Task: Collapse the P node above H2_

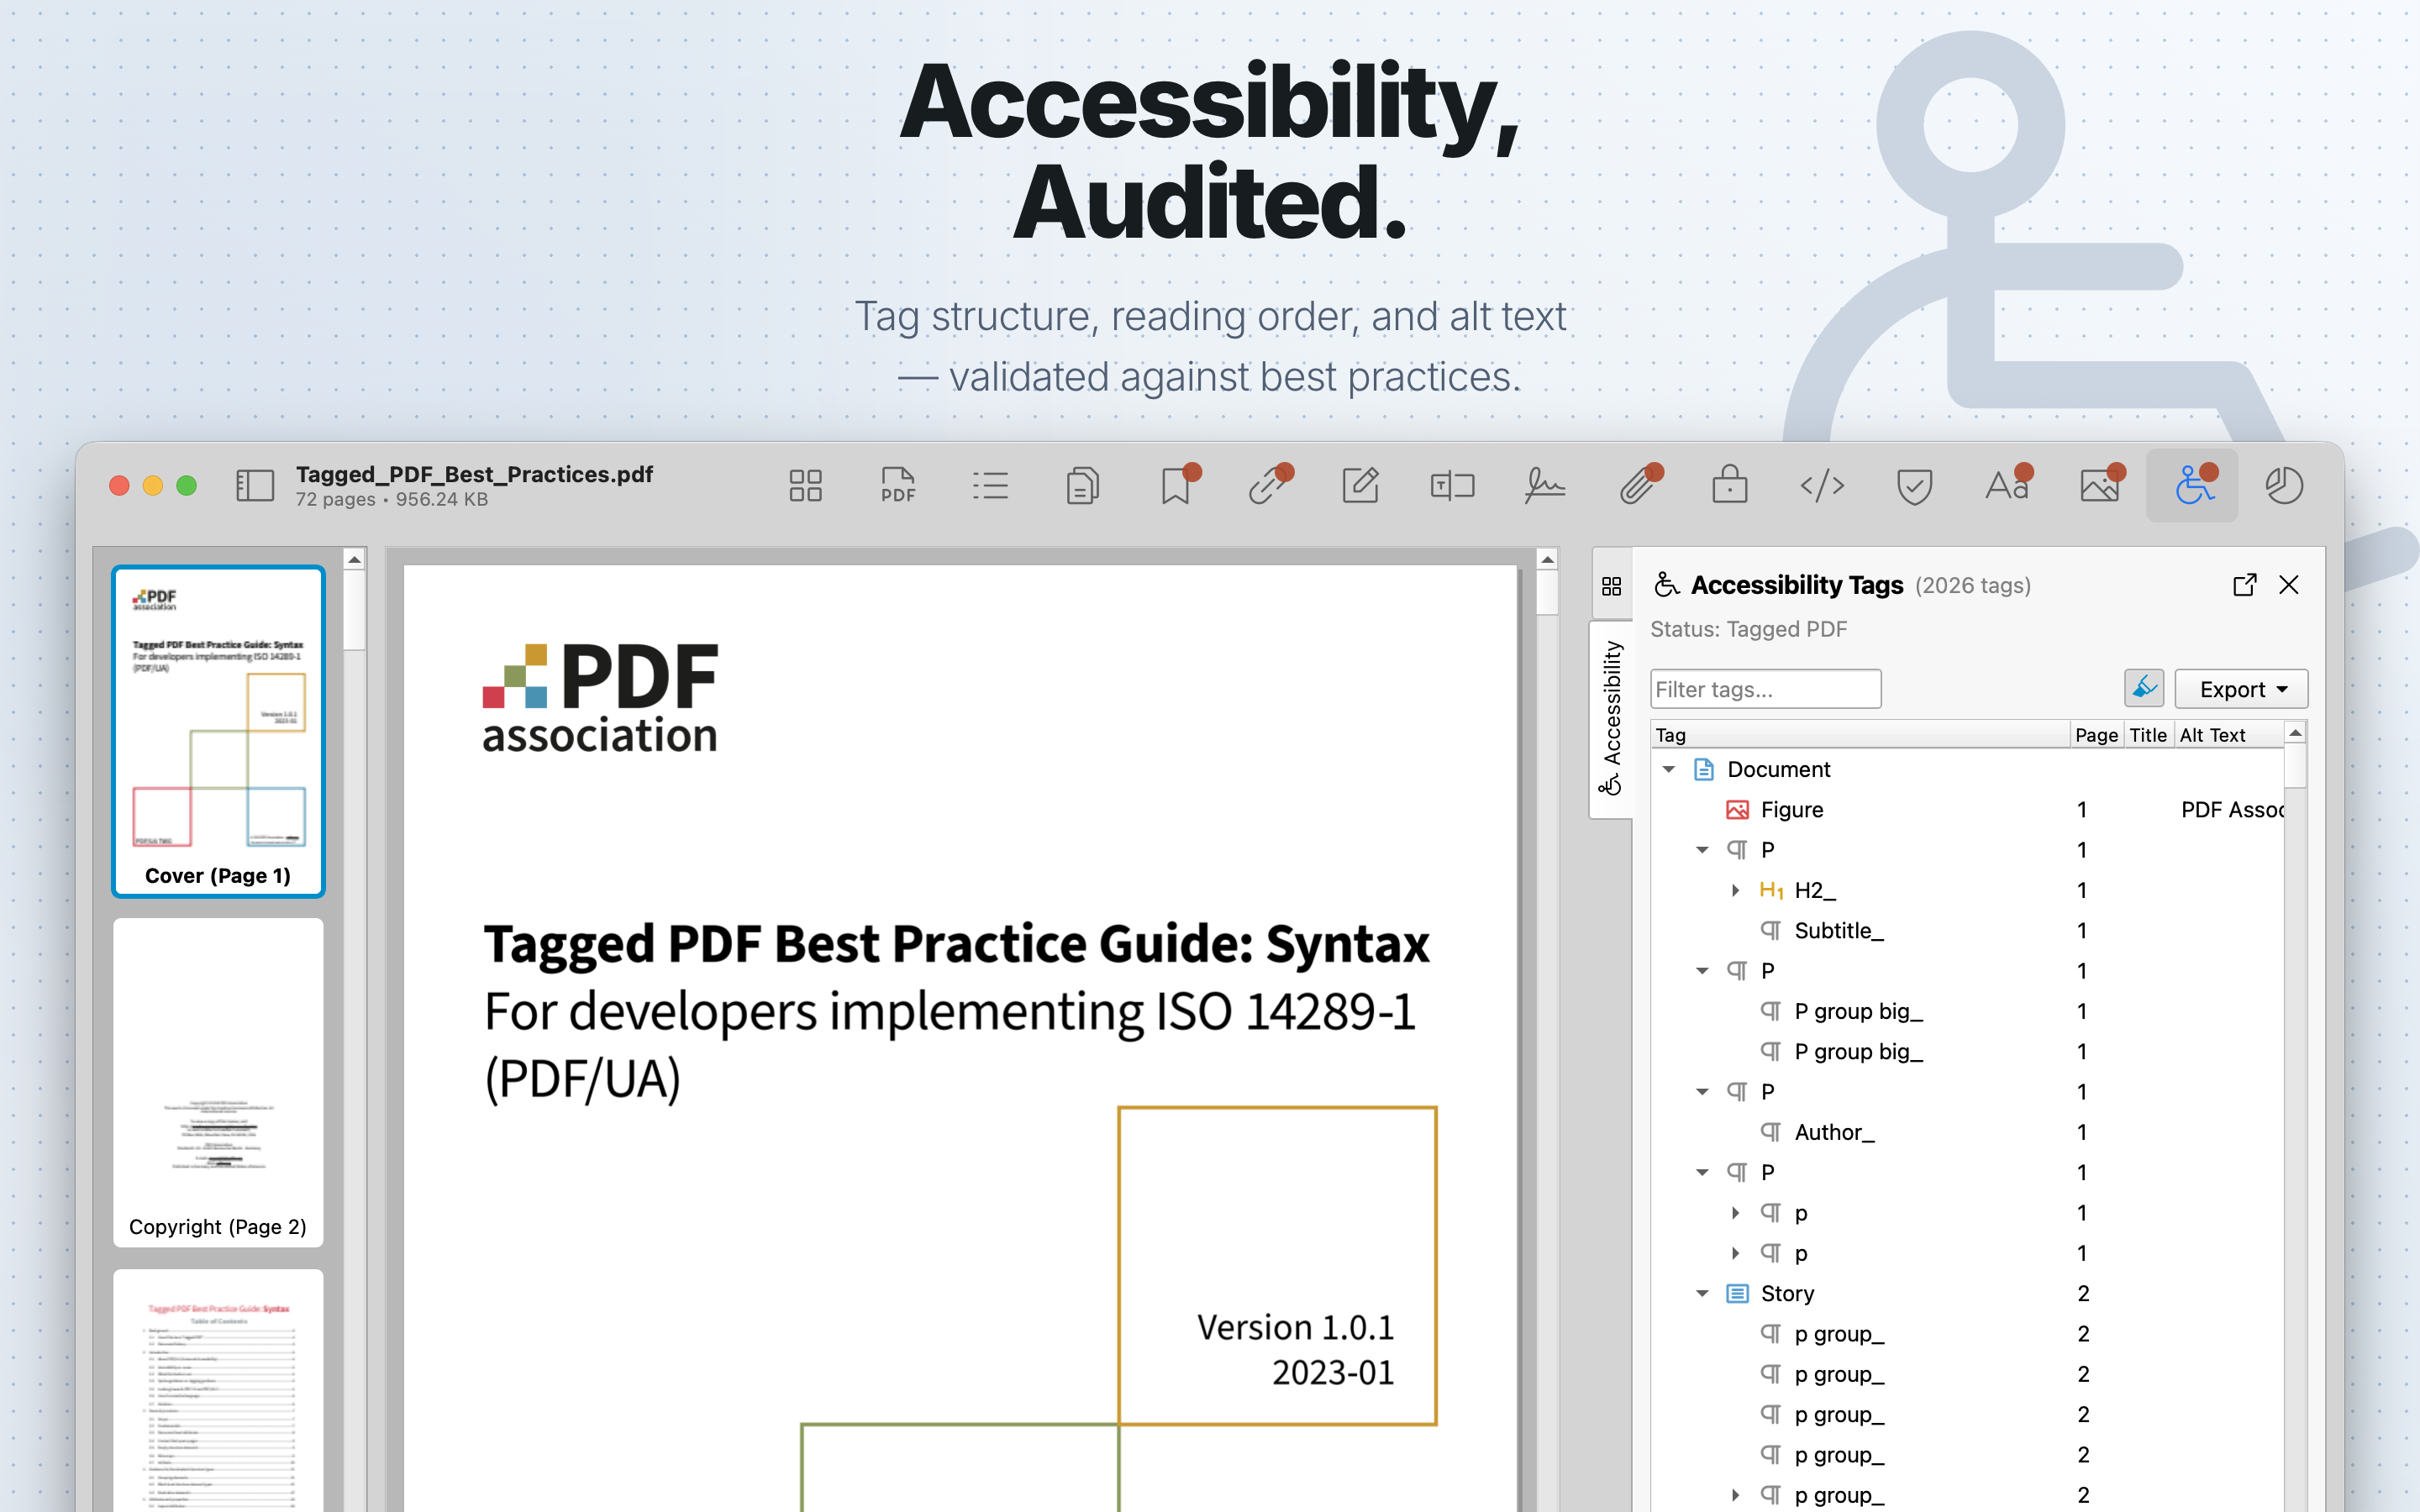Action: (1702, 850)
